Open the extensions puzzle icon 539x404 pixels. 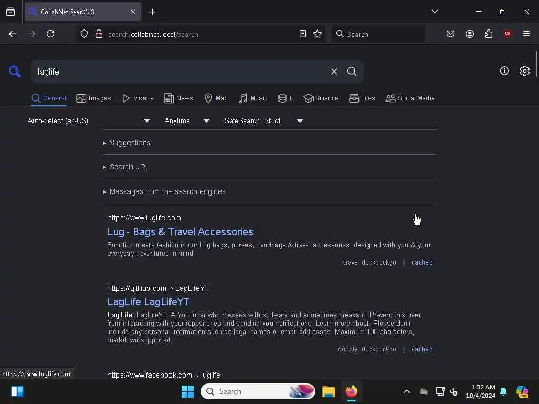tap(488, 34)
